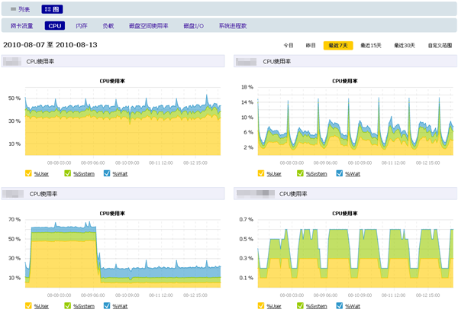Select the CPU tab

point(55,26)
